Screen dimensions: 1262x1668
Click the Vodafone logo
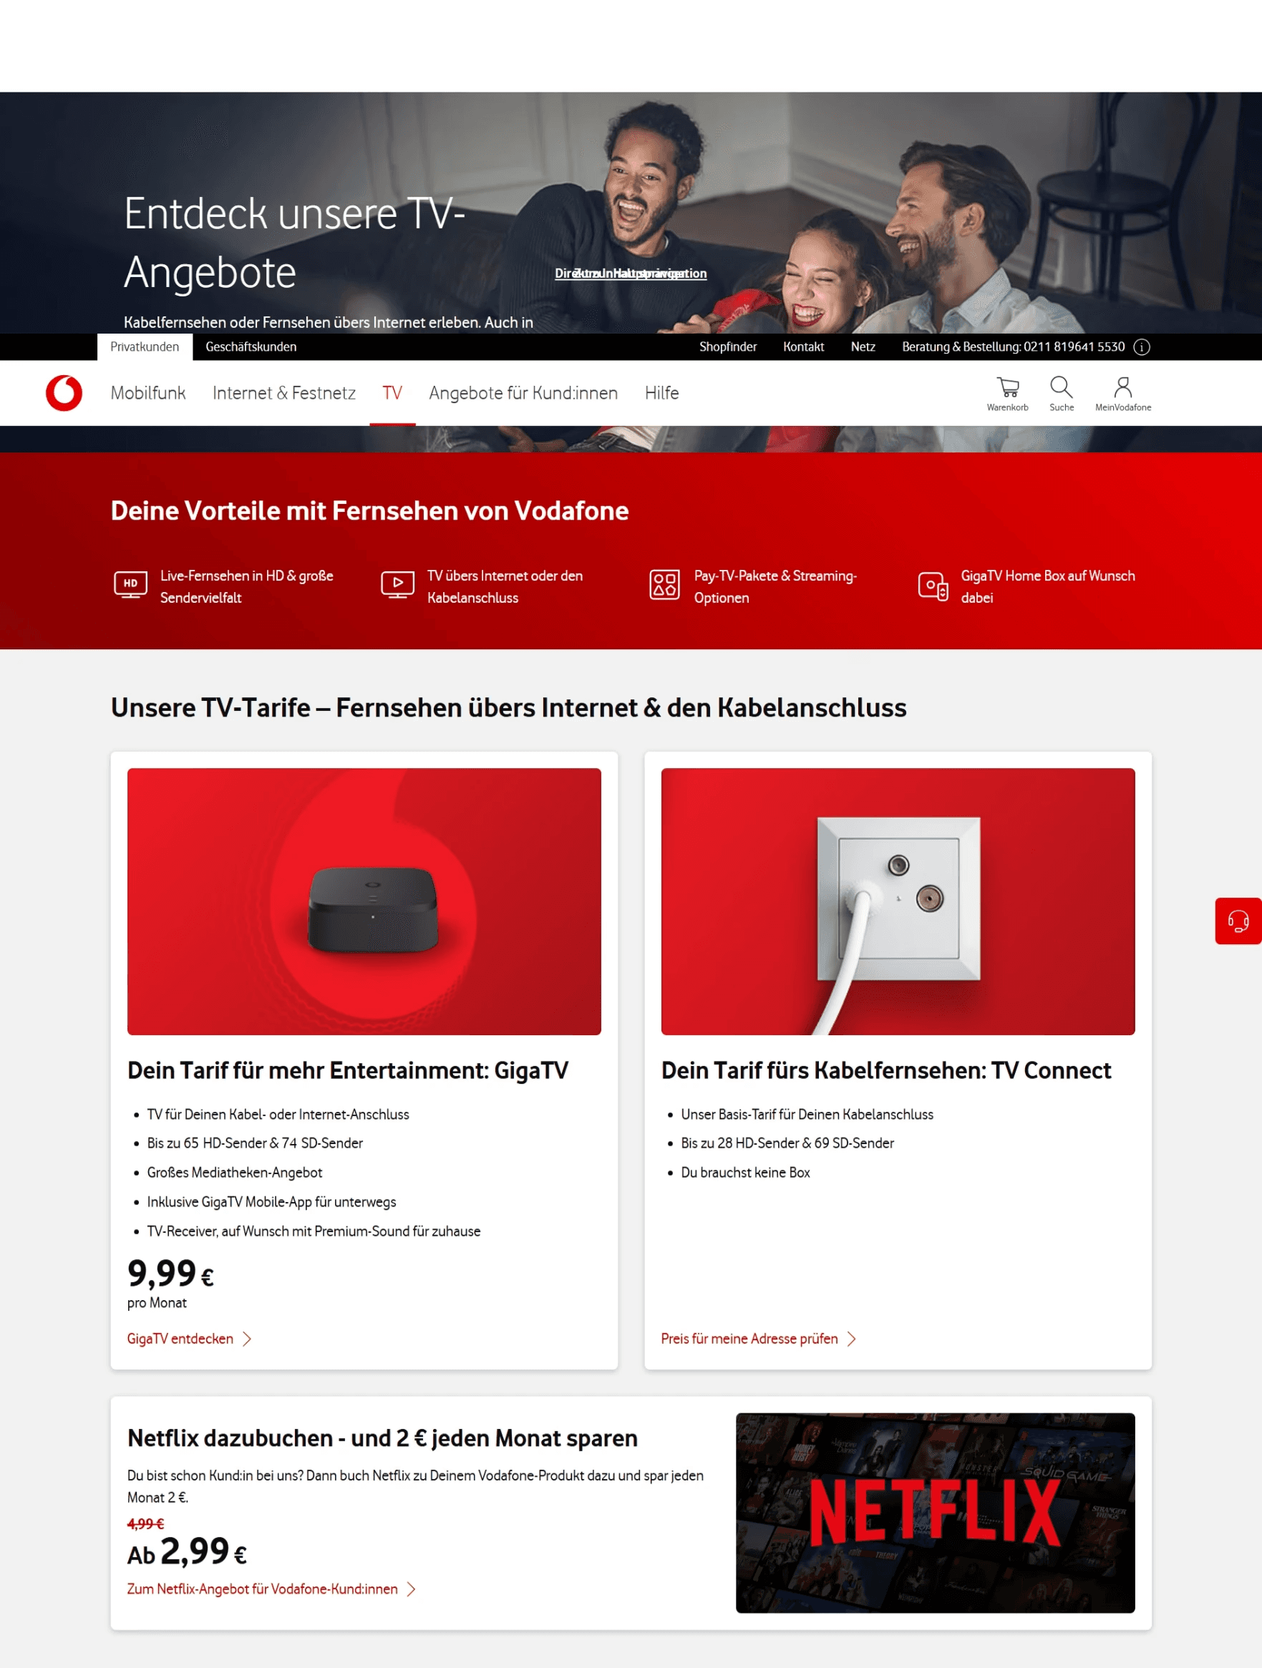tap(63, 393)
